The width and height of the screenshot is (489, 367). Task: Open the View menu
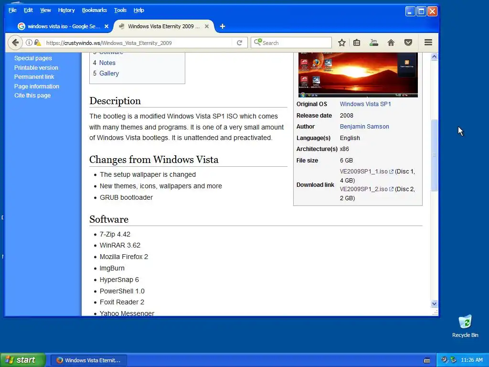click(x=45, y=11)
